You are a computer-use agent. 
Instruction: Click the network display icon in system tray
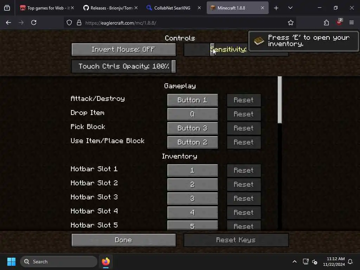click(306, 262)
